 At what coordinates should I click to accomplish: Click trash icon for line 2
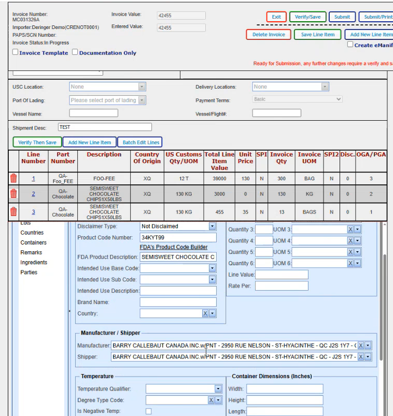coord(13,194)
